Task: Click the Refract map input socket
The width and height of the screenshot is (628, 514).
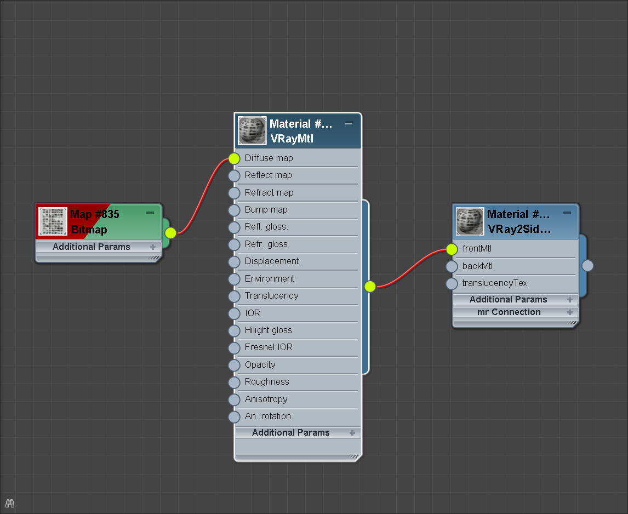Action: pyautogui.click(x=235, y=193)
